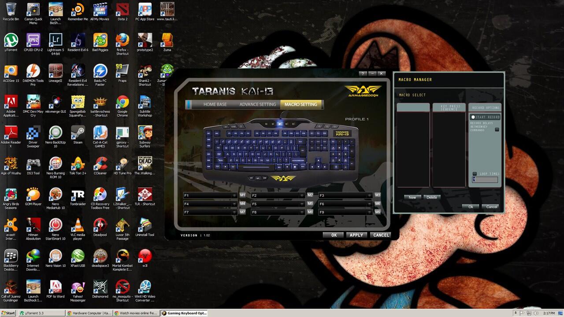This screenshot has height=317, width=564.
Task: Switch to the Home Base tab
Action: tap(215, 104)
